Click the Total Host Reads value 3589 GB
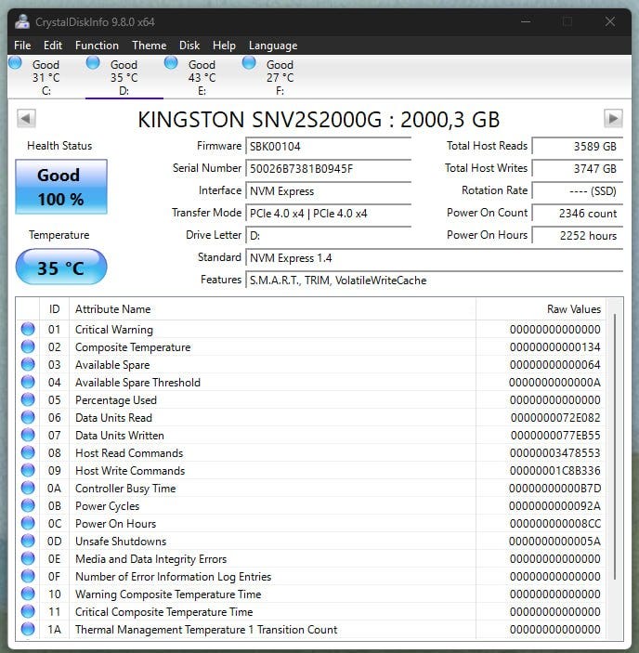This screenshot has height=653, width=639. coord(578,146)
